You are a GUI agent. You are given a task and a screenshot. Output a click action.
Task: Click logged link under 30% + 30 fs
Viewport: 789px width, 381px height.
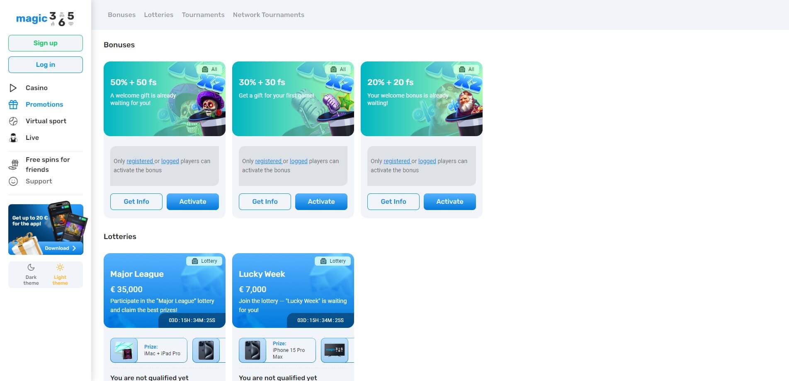coord(299,161)
